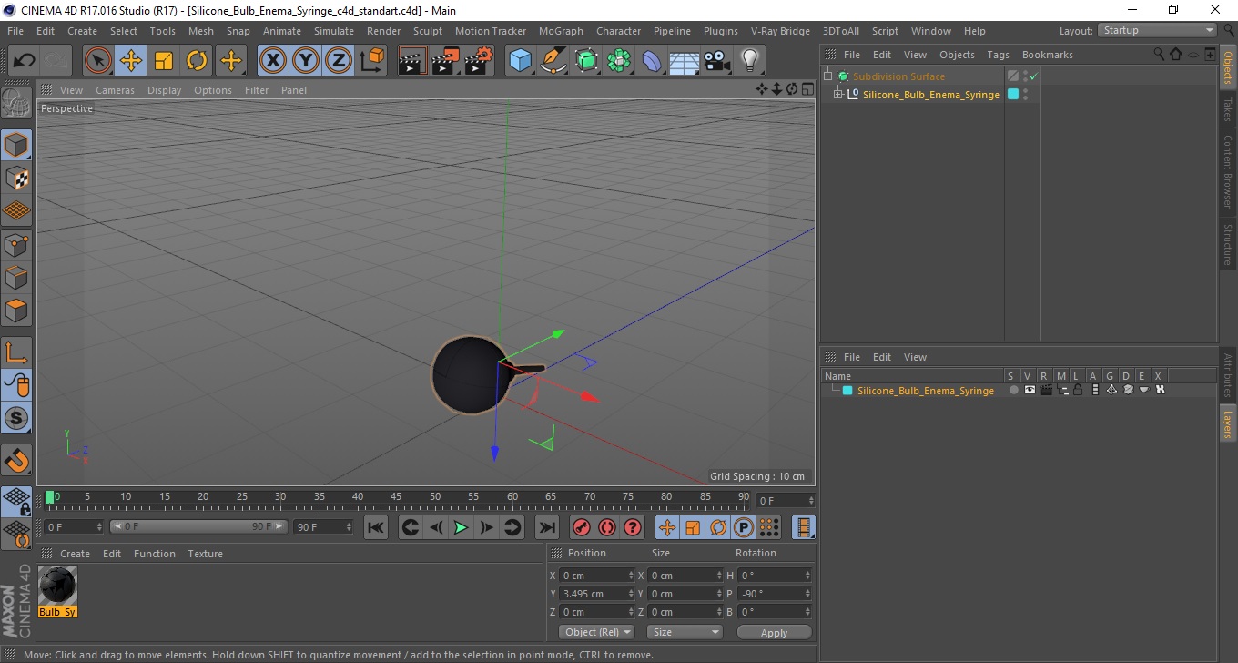The image size is (1238, 663).
Task: Open the viewport Cameras menu
Action: (x=115, y=90)
